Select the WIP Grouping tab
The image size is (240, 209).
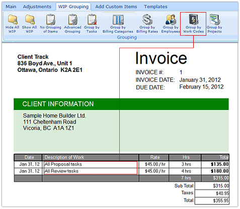73,7
